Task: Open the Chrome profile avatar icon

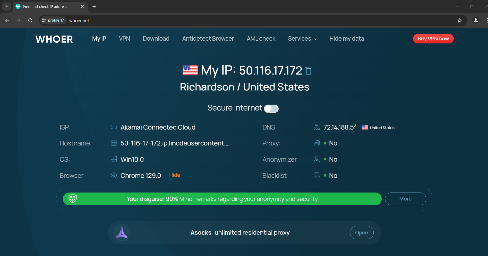Action: click(476, 20)
